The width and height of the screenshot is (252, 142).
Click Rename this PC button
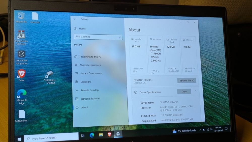[186, 80]
